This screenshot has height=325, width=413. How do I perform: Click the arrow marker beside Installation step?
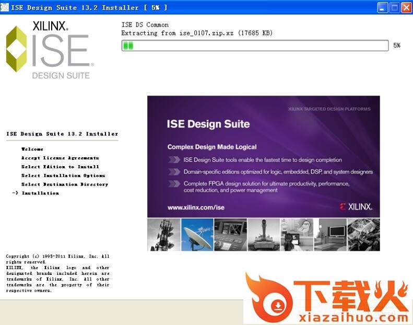click(x=15, y=193)
